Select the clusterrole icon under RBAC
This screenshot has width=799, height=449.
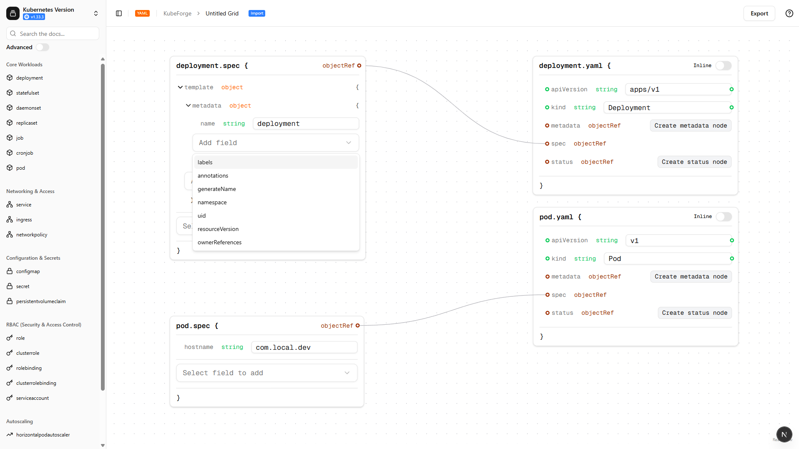click(x=10, y=353)
